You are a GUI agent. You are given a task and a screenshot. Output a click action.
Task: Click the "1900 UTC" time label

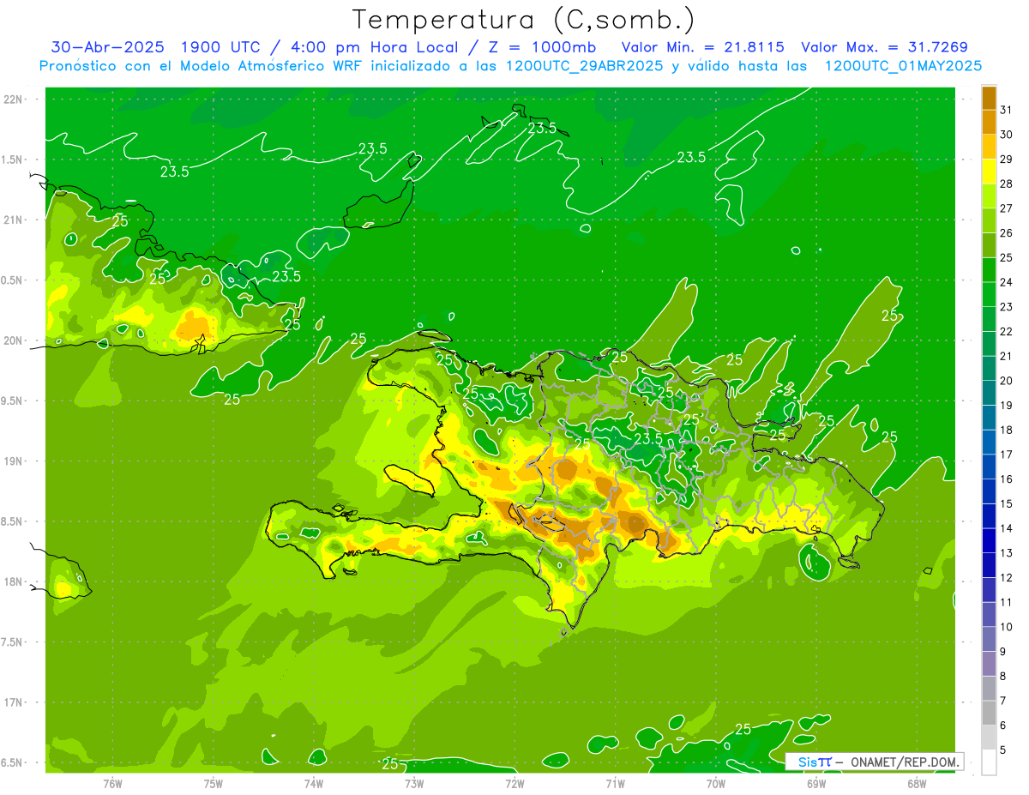[225, 47]
